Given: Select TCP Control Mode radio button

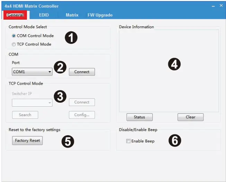Looking at the screenshot, I should tap(14, 45).
